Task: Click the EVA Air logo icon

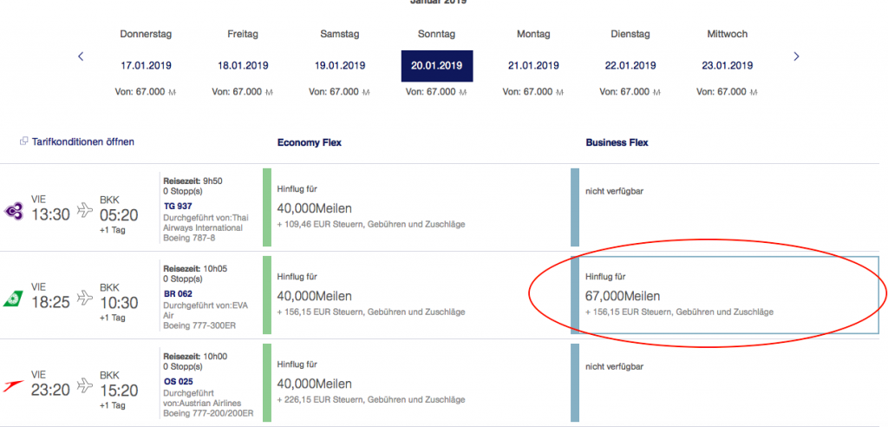Action: pyautogui.click(x=15, y=296)
